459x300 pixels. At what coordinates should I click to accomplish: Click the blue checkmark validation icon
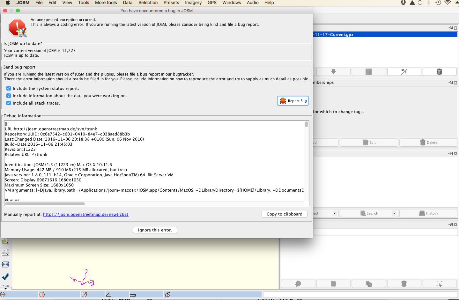[5, 276]
